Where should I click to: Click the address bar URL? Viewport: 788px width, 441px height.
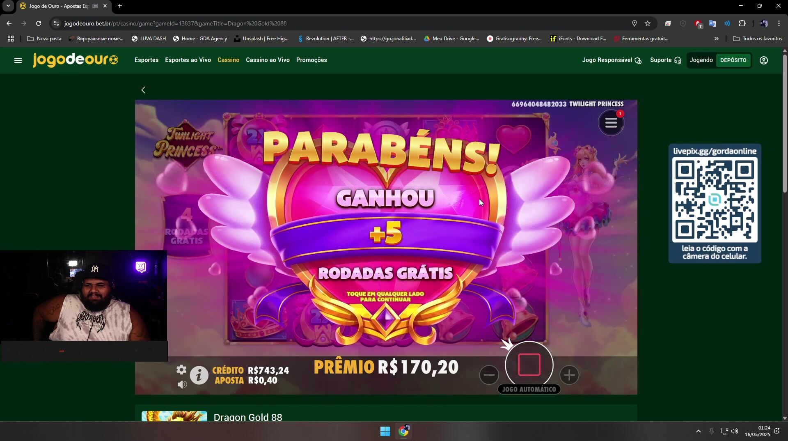[175, 23]
